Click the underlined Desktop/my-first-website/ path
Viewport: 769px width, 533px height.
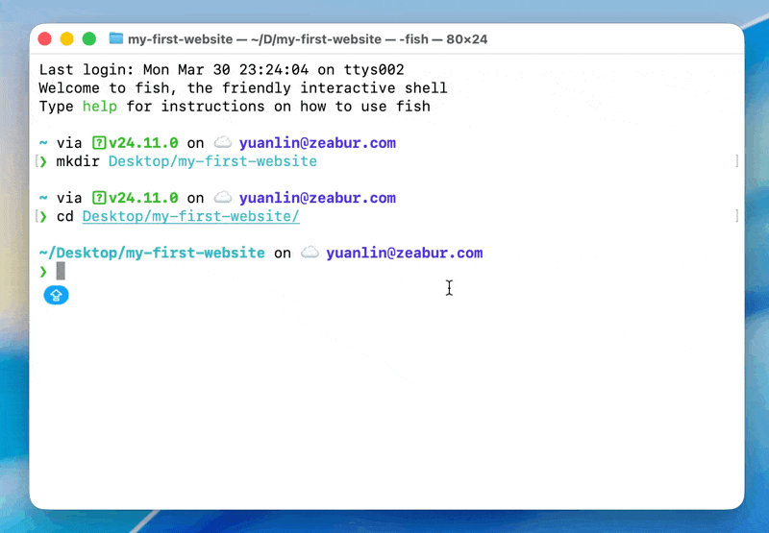pyautogui.click(x=190, y=217)
